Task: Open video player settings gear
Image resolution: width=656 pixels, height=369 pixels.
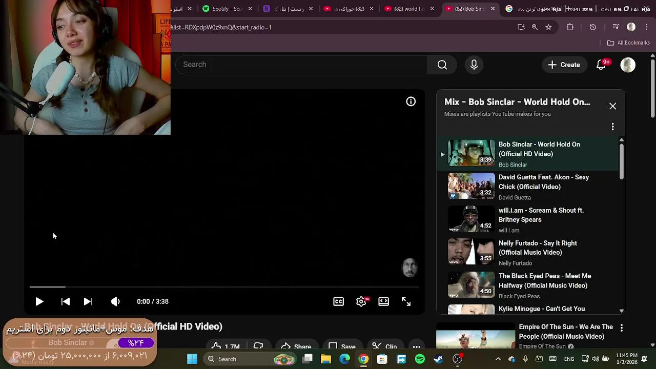Action: (x=361, y=302)
